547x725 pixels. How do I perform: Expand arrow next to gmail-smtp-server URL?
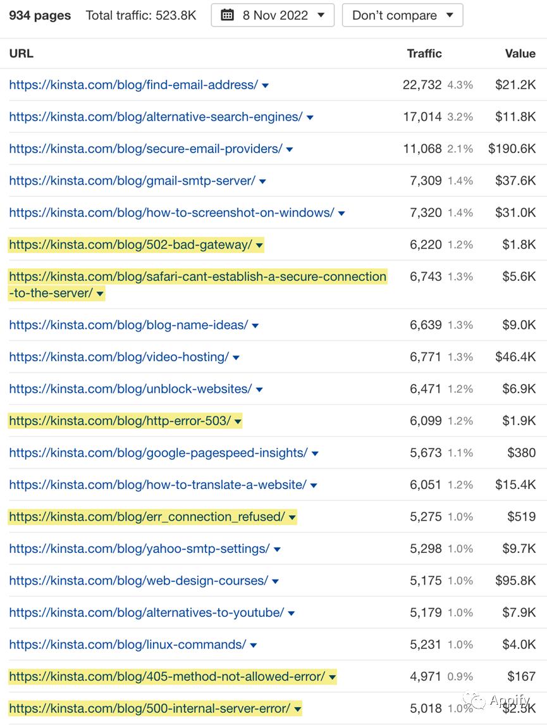pyautogui.click(x=263, y=182)
